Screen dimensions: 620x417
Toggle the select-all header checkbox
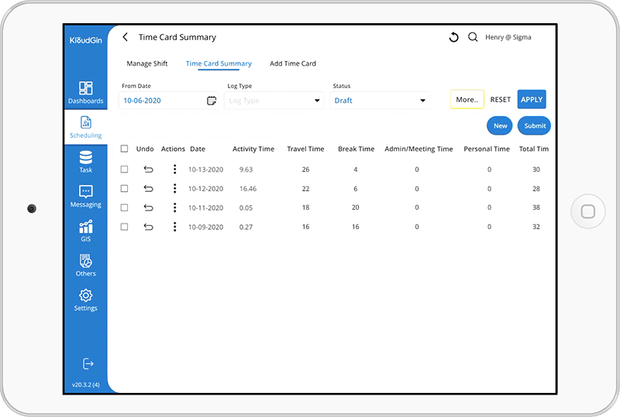pos(125,149)
